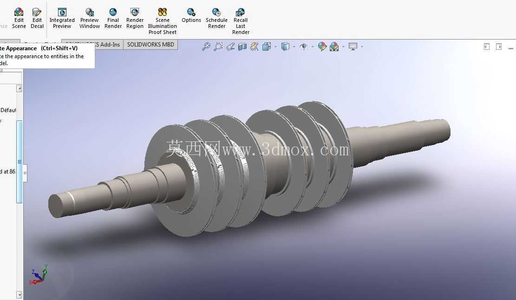Start the Integrated Preview render
Image resolution: width=516 pixels, height=300 pixels.
point(62,19)
